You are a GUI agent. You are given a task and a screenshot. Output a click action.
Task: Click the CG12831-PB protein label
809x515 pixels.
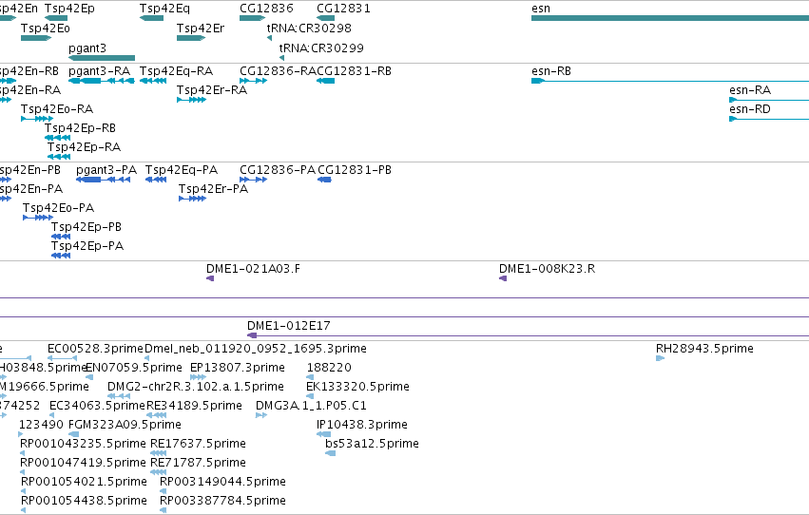tap(355, 170)
